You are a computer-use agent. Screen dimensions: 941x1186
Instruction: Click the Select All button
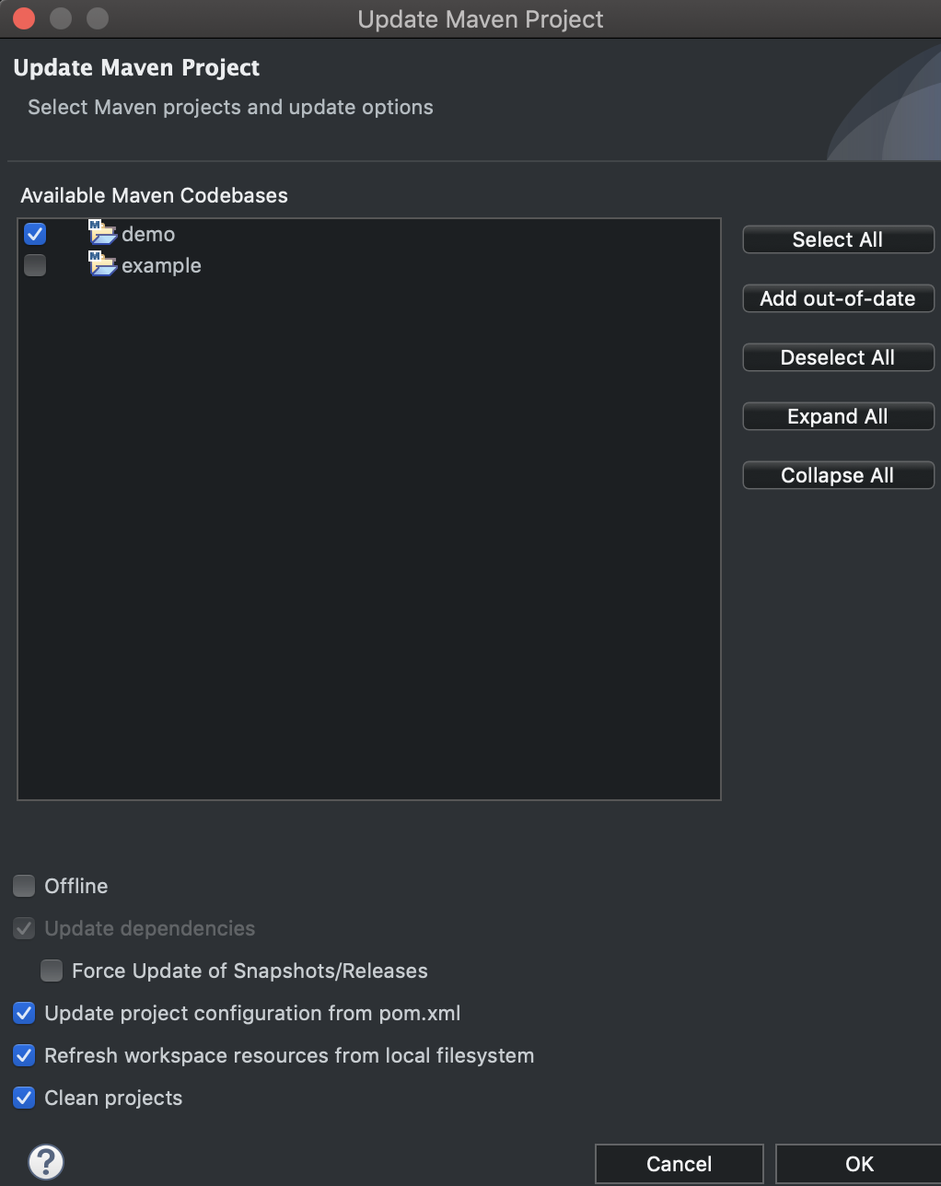838,239
